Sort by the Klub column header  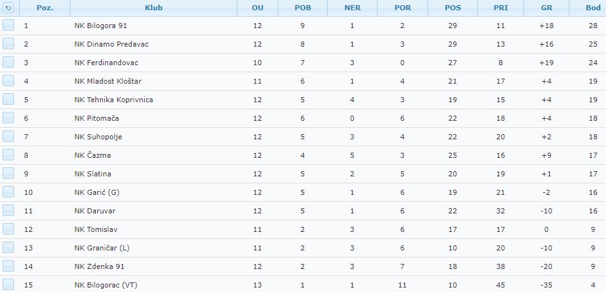point(154,8)
